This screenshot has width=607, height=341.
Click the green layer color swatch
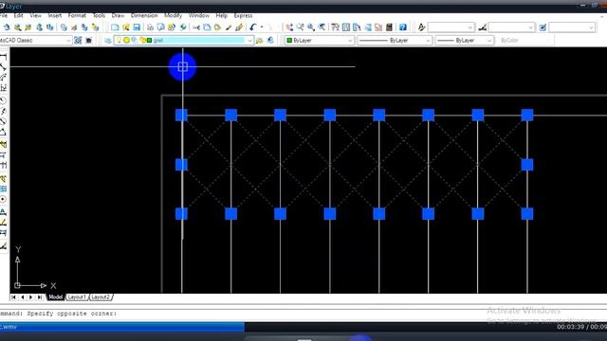(150, 40)
